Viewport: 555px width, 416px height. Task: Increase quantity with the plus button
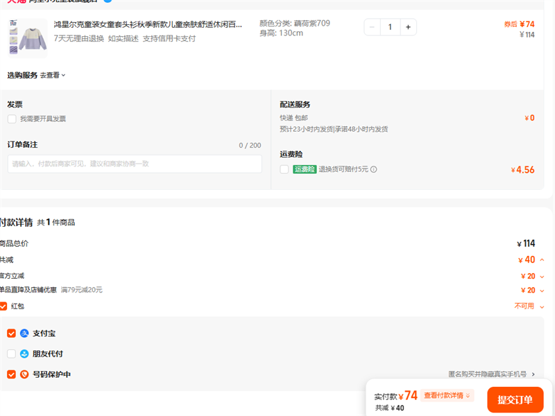click(x=408, y=27)
